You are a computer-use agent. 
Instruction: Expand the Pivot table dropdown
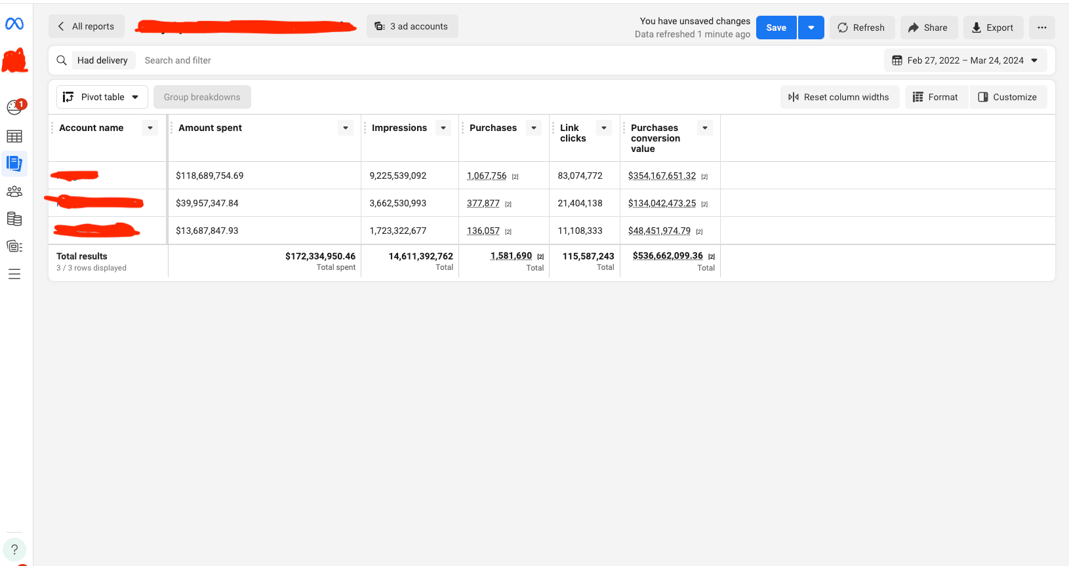[x=102, y=97]
